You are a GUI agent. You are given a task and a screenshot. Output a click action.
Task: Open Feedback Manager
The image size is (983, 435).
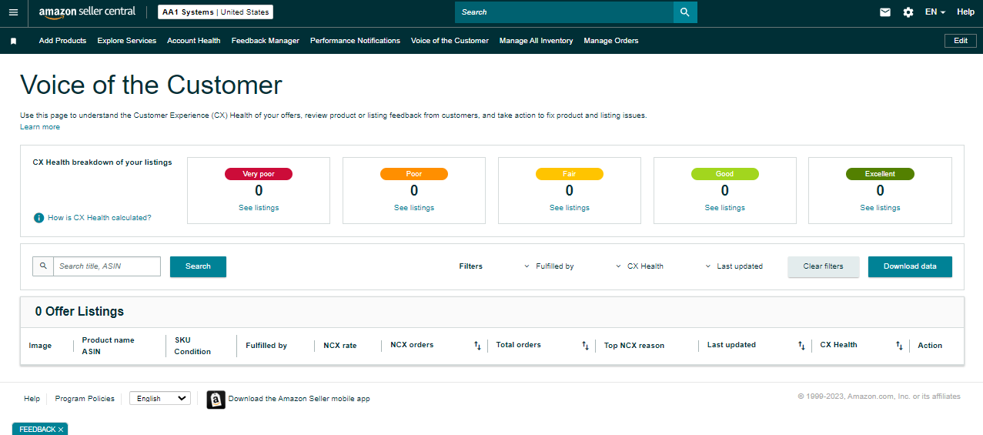click(x=265, y=41)
